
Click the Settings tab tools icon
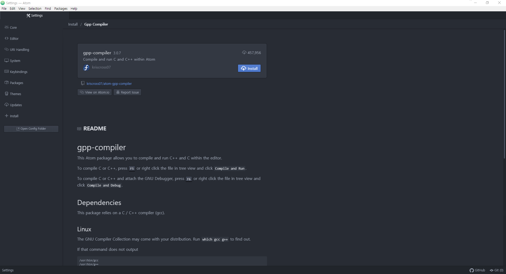click(x=28, y=16)
